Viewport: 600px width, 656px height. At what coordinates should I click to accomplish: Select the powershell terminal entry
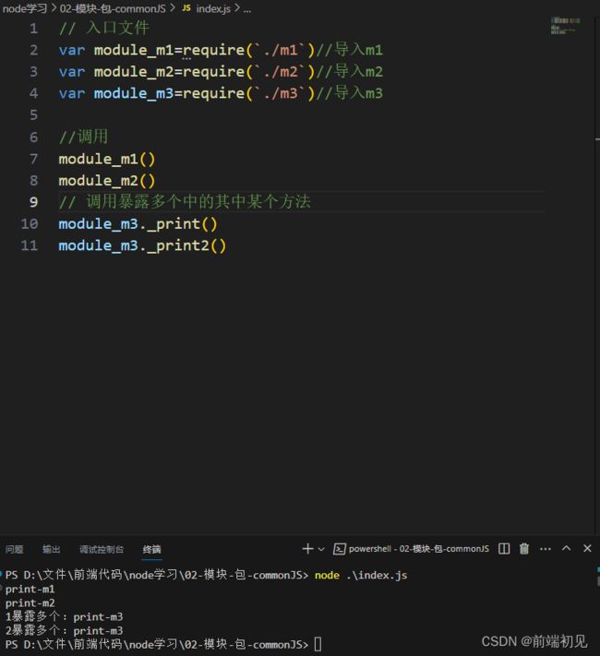point(411,548)
